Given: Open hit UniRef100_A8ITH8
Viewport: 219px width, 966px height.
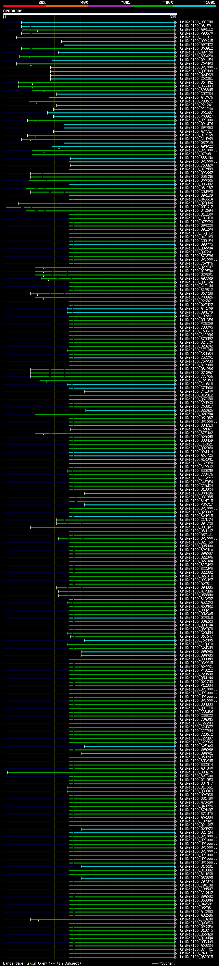Looking at the screenshot, I should tap(196, 22).
